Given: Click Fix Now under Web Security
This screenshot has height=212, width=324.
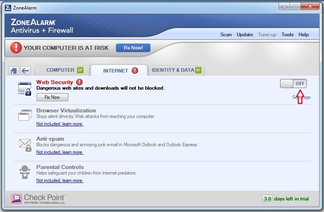Looking at the screenshot, I should click(52, 97).
